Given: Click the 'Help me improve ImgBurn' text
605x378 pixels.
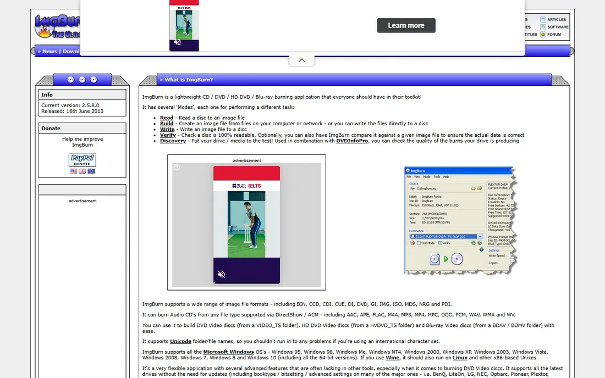Looking at the screenshot, I should (x=82, y=142).
